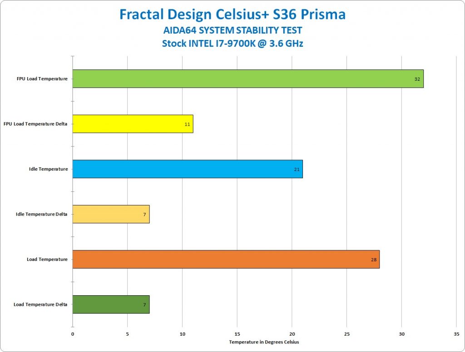Viewport: 465px width, 352px height.
Task: Click the orange Load Temperature bar
Action: 226,259
